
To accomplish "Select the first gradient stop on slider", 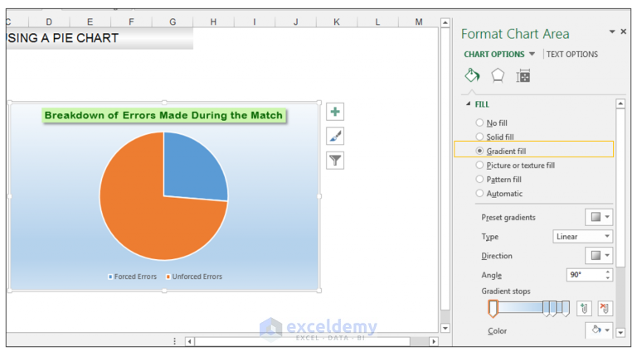I will [493, 308].
